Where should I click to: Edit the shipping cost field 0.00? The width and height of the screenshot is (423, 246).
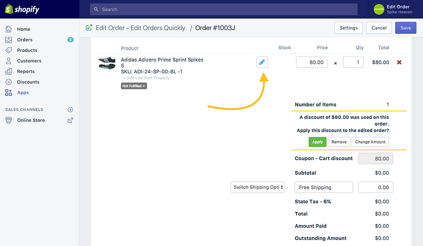pyautogui.click(x=375, y=187)
